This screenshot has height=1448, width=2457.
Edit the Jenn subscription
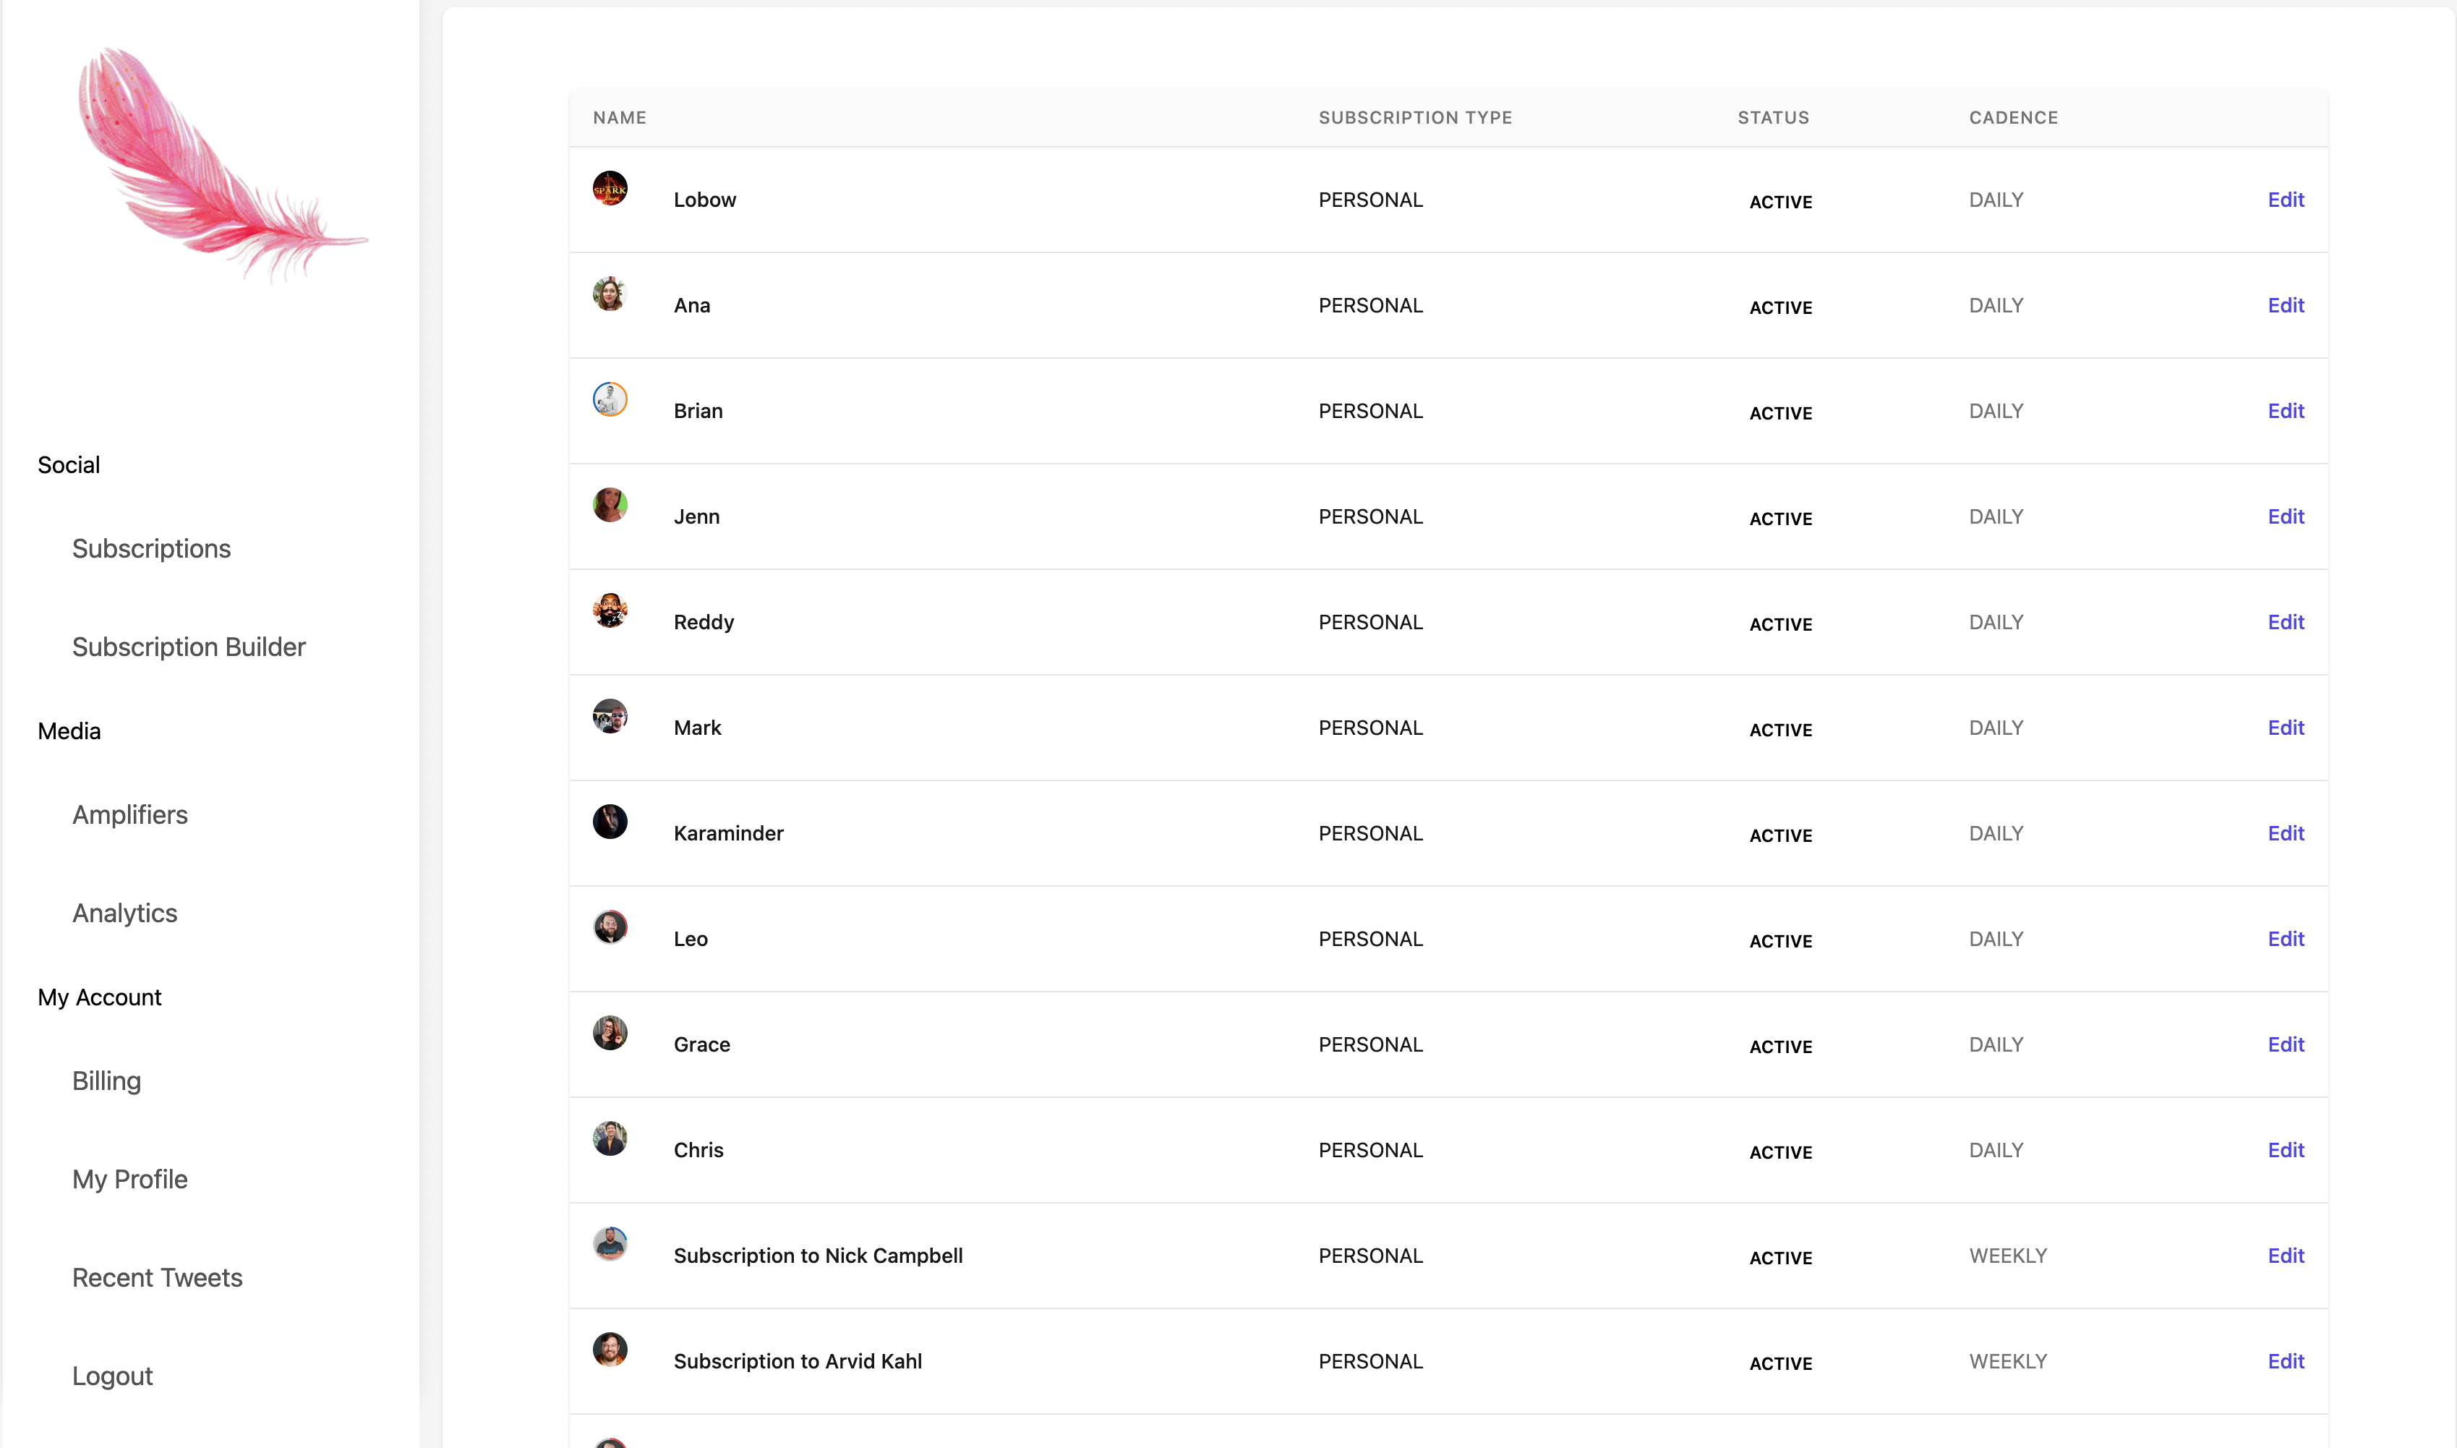[x=2286, y=517]
